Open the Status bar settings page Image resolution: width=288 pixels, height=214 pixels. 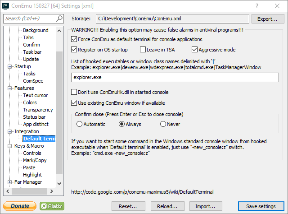coord(34,117)
